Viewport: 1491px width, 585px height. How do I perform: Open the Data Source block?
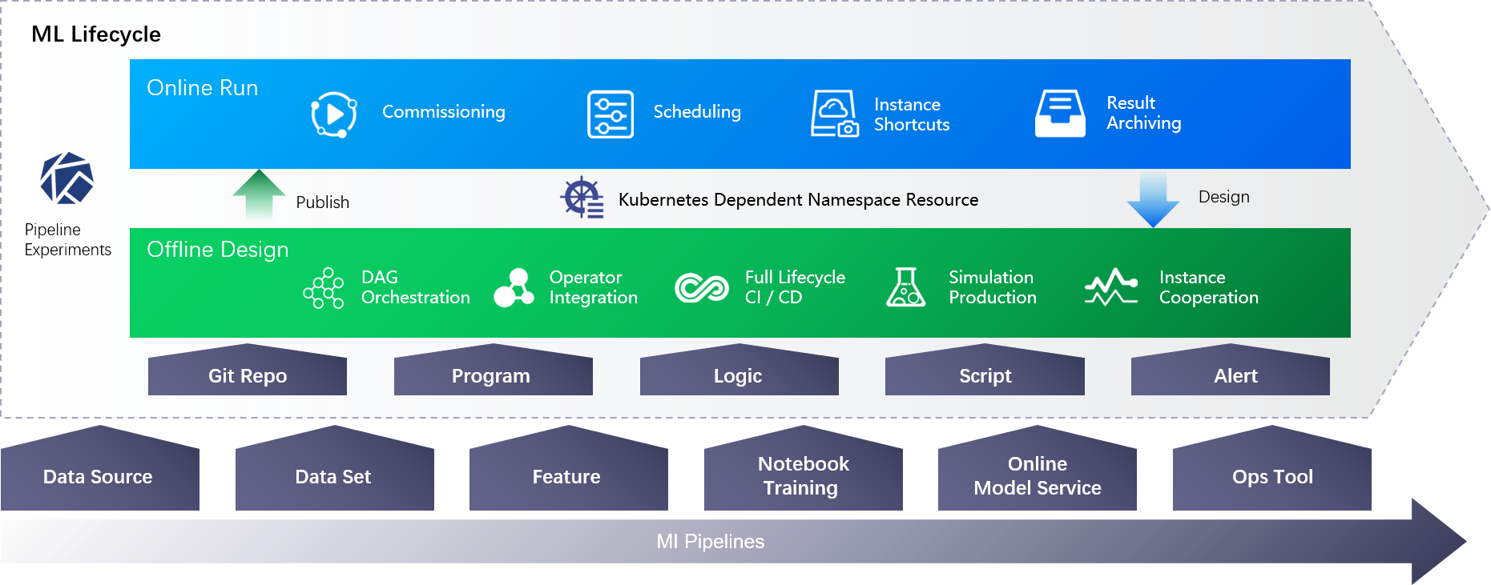coord(100,468)
